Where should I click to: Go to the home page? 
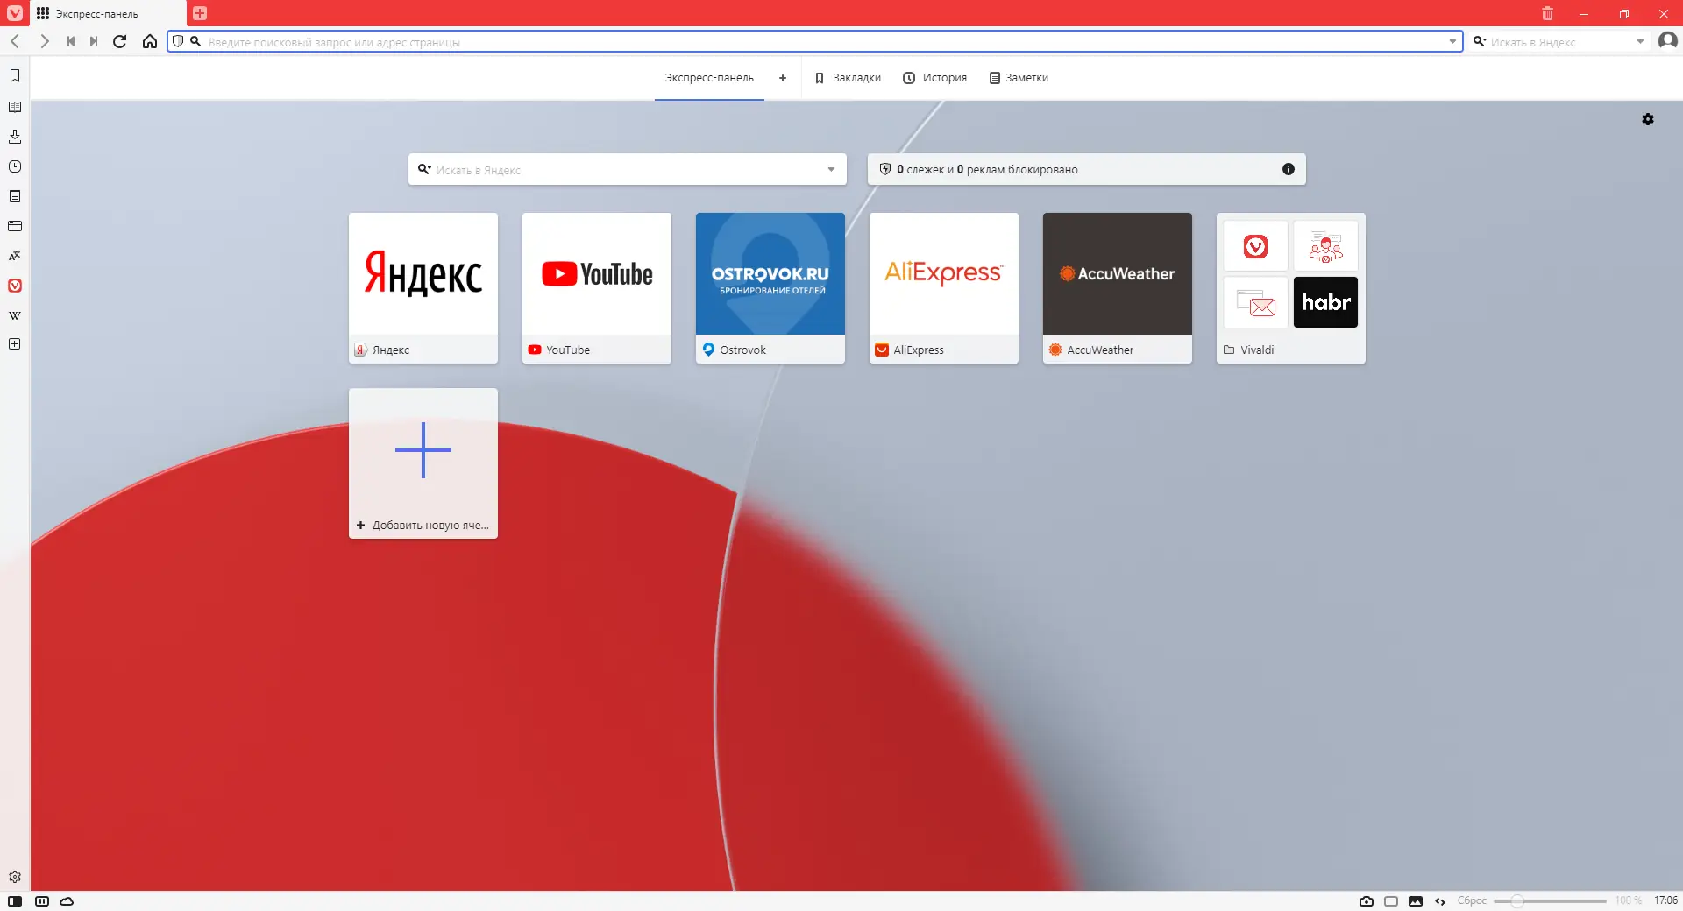[150, 41]
